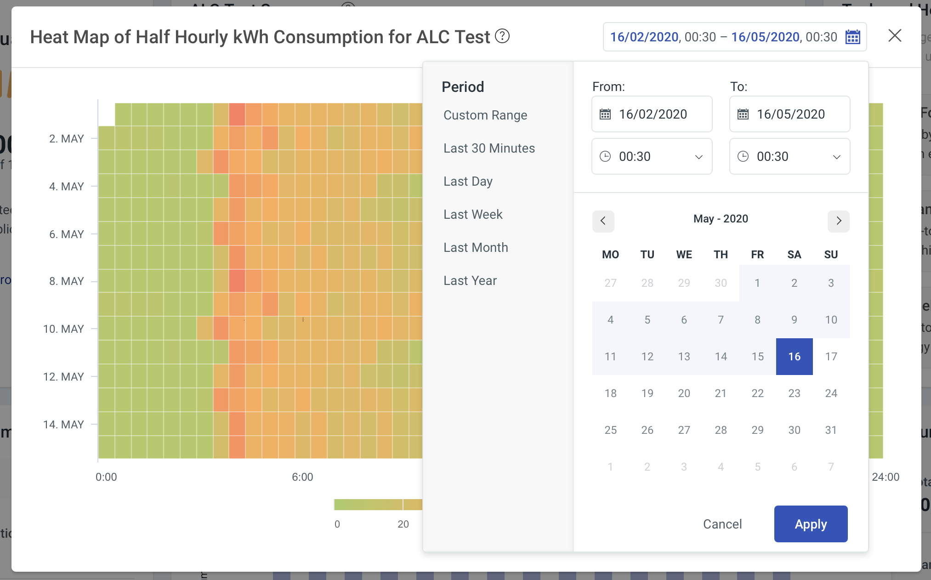The image size is (931, 580).
Task: Click the clock icon next to To time
Action: (744, 156)
